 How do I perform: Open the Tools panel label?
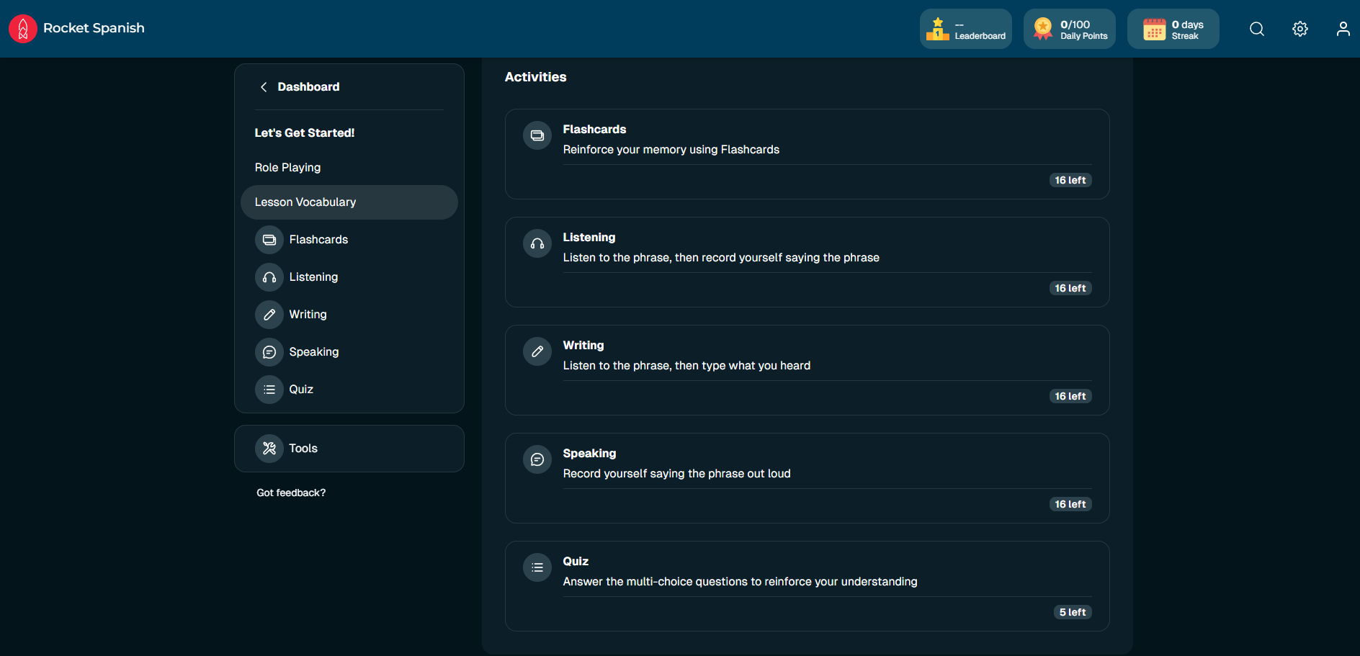pyautogui.click(x=303, y=449)
